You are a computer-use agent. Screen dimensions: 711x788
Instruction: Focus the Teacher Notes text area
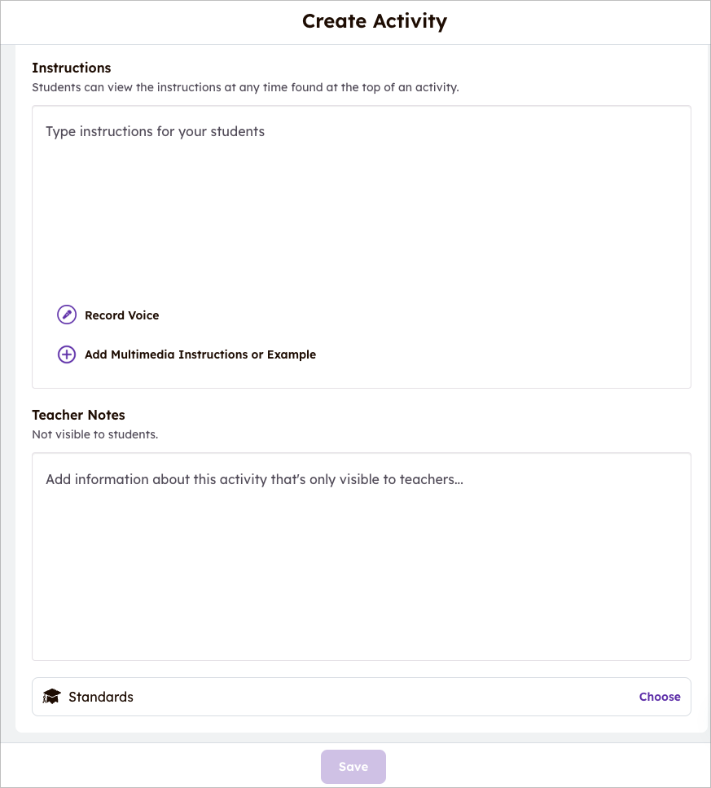(362, 562)
